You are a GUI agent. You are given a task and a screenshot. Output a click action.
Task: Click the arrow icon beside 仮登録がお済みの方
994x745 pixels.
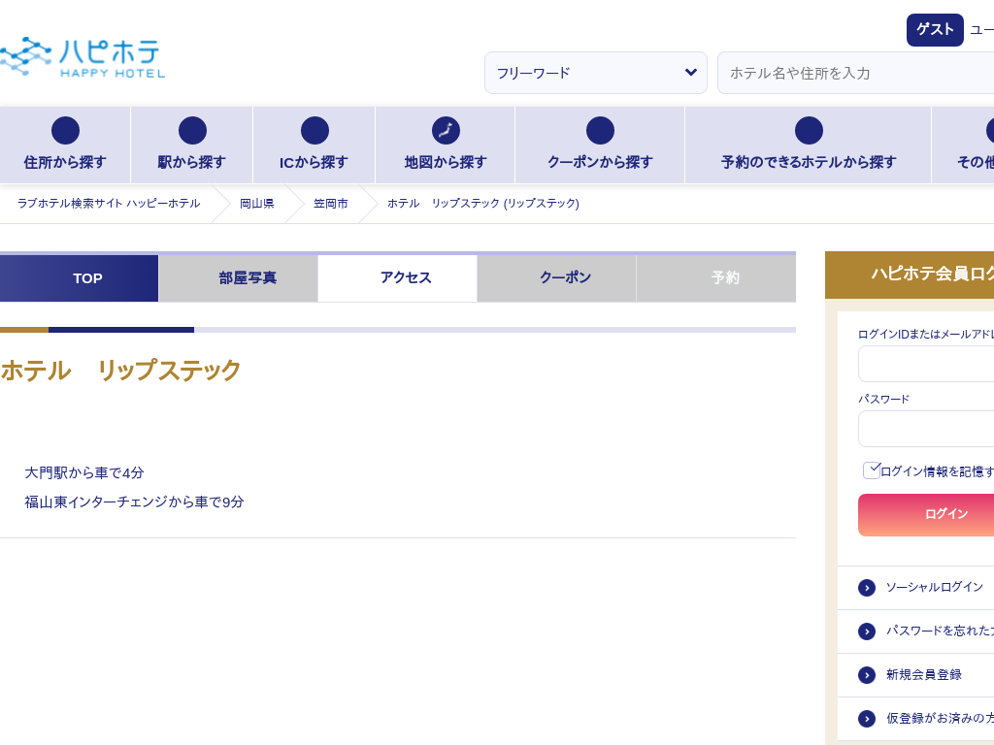point(867,719)
